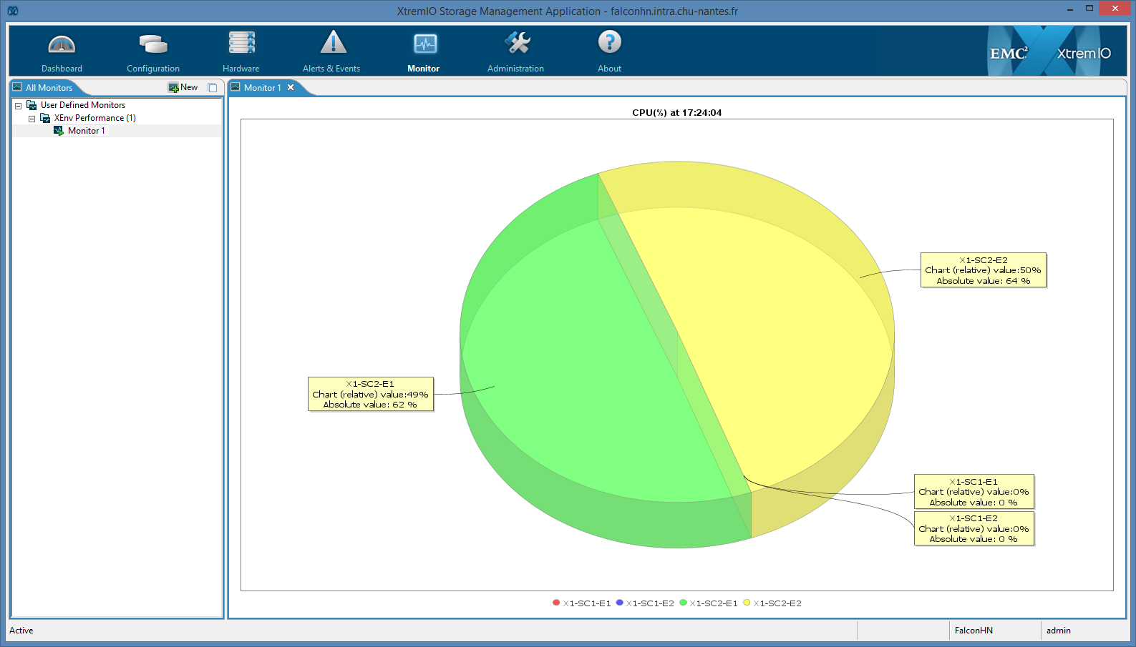This screenshot has height=647, width=1136.
Task: Create a New monitor
Action: pos(183,87)
